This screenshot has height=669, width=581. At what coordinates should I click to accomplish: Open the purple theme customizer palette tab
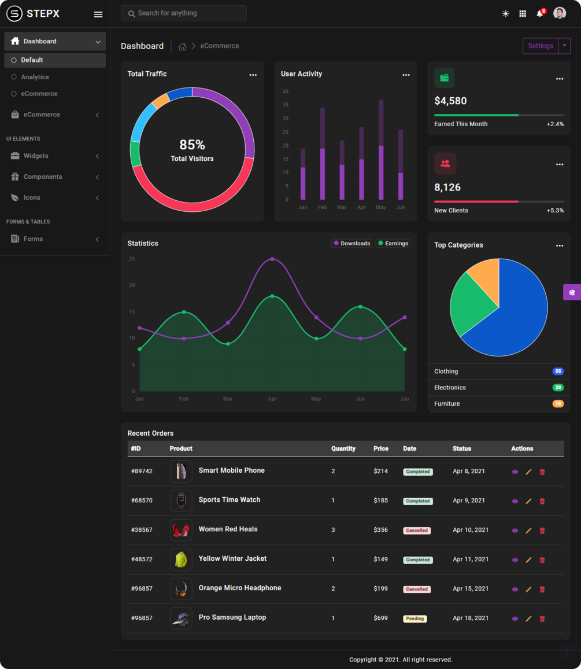pyautogui.click(x=572, y=292)
